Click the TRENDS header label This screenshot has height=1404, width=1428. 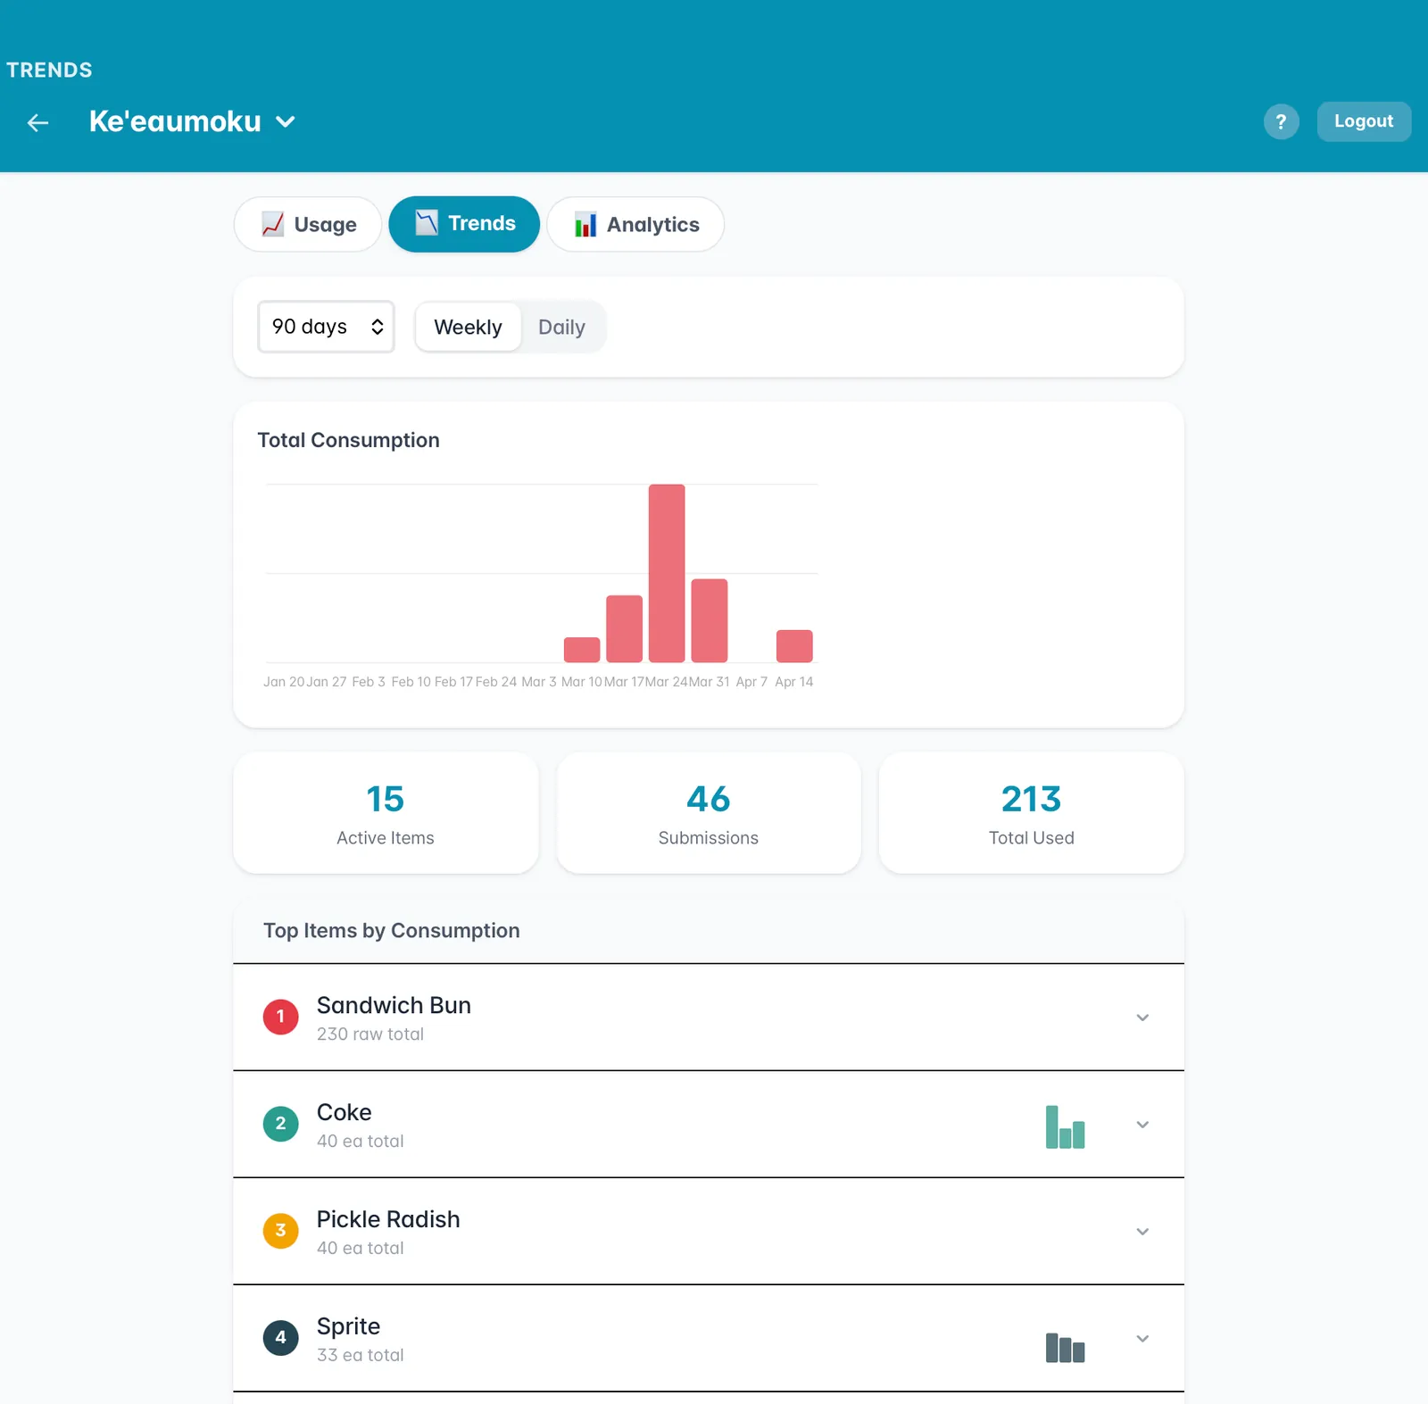49,70
